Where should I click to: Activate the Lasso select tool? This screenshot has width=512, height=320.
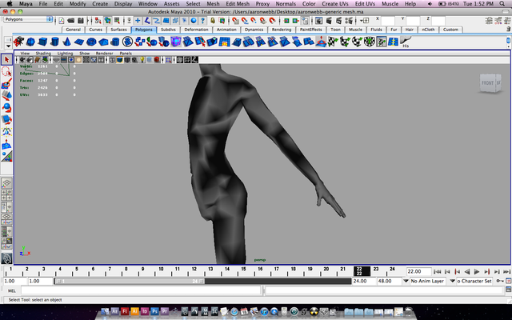pyautogui.click(x=6, y=72)
